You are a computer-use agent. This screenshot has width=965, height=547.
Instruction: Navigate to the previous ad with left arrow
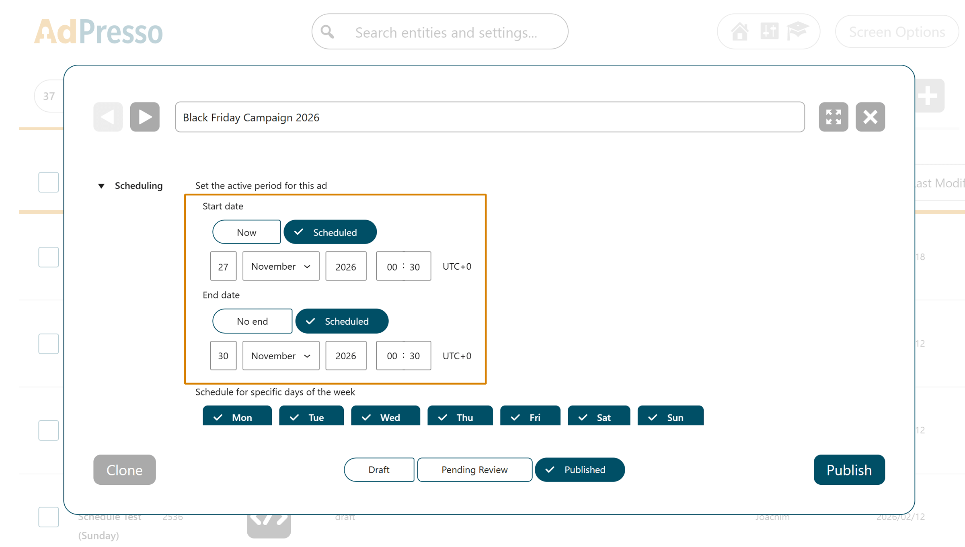pyautogui.click(x=107, y=117)
